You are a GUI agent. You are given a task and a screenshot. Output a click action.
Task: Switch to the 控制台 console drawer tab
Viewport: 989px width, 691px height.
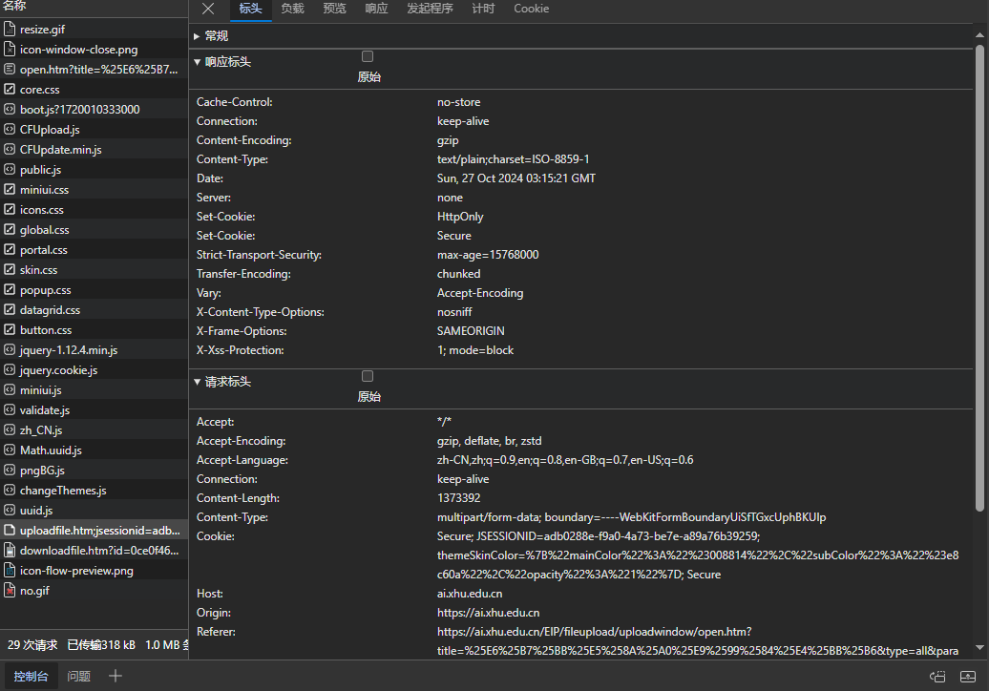31,677
